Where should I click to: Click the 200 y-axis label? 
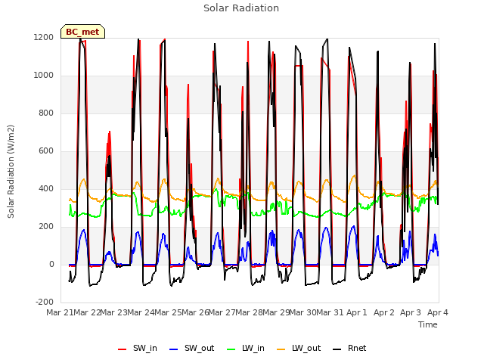coord(46,227)
